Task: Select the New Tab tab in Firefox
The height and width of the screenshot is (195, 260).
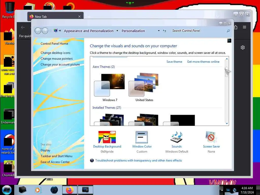Action: (x=55, y=17)
